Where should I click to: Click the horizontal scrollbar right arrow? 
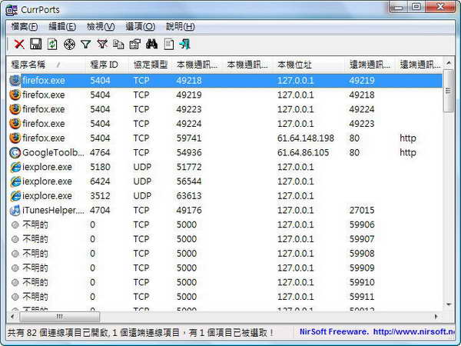pyautogui.click(x=436, y=316)
